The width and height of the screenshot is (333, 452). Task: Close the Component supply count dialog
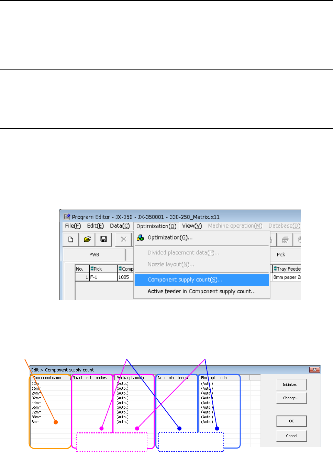point(314,370)
